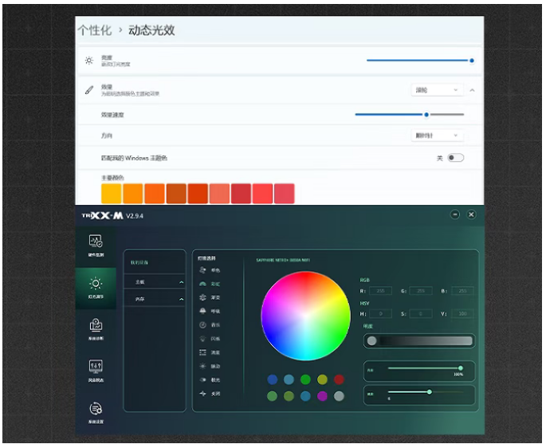The image size is (546, 448).
Task: Turn off lighting with the 关闭 mode
Action: (205, 394)
